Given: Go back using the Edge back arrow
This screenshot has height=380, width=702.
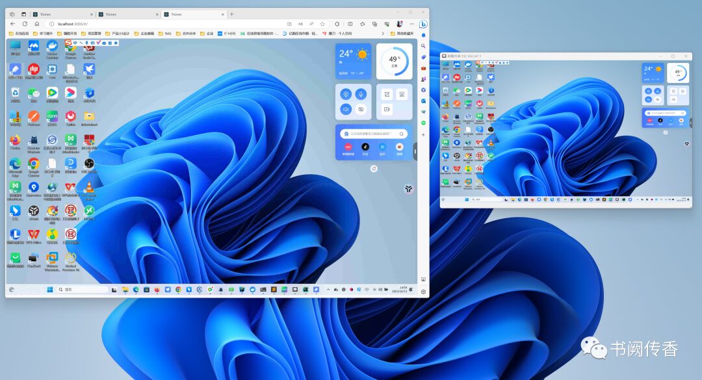Looking at the screenshot, I should tap(12, 24).
